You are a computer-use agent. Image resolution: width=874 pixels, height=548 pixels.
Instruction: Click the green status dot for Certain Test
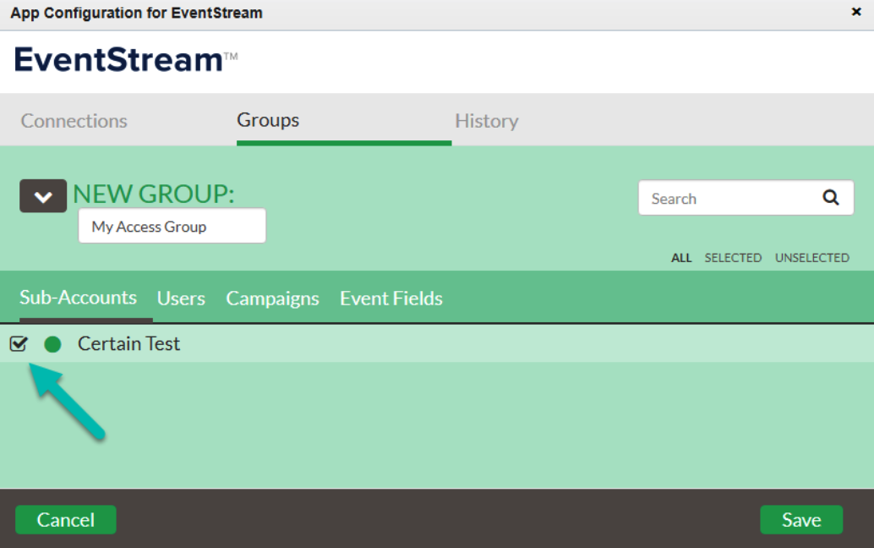pyautogui.click(x=52, y=344)
